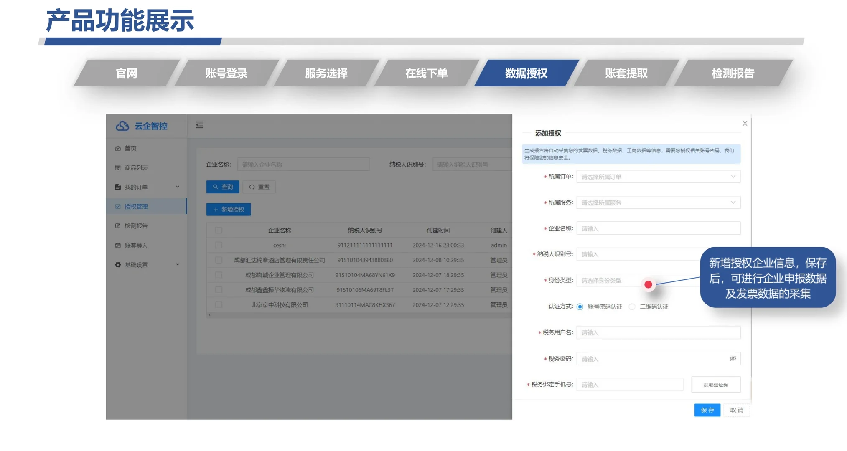This screenshot has height=451, width=847.
Task: Collapse the sidebar using the collapse icon
Action: (199, 125)
